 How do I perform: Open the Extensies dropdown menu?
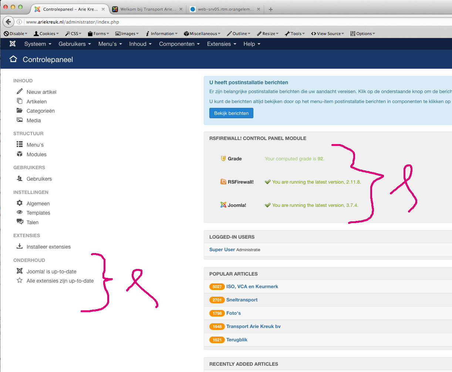click(221, 44)
